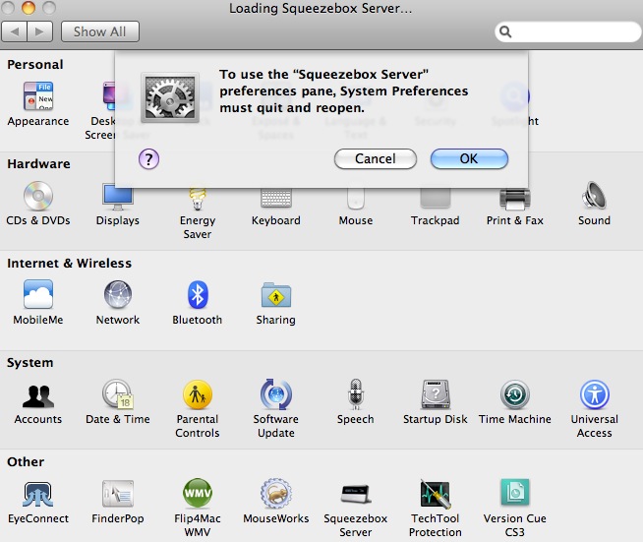Open help with the purple question mark
Screen dimensions: 643x542
(148, 159)
